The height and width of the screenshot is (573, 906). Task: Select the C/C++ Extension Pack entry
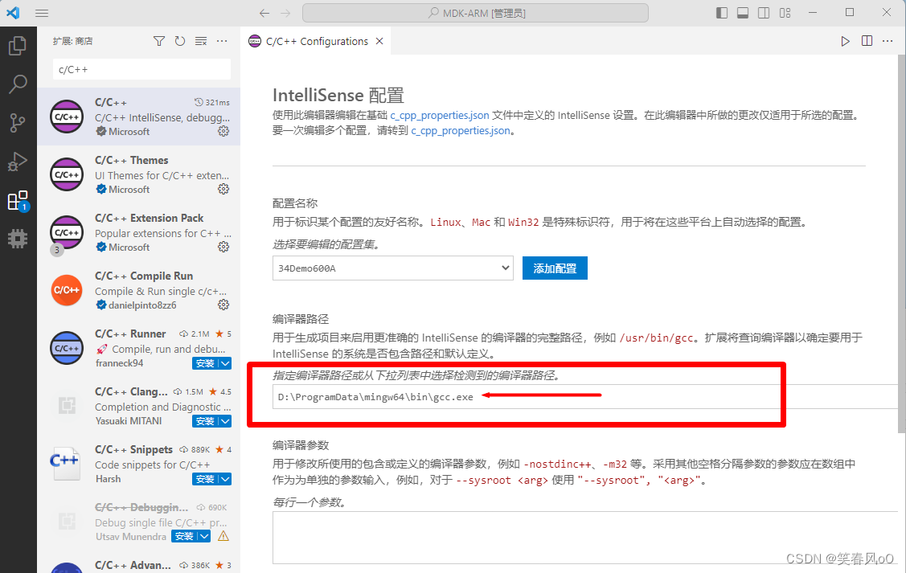tap(138, 232)
